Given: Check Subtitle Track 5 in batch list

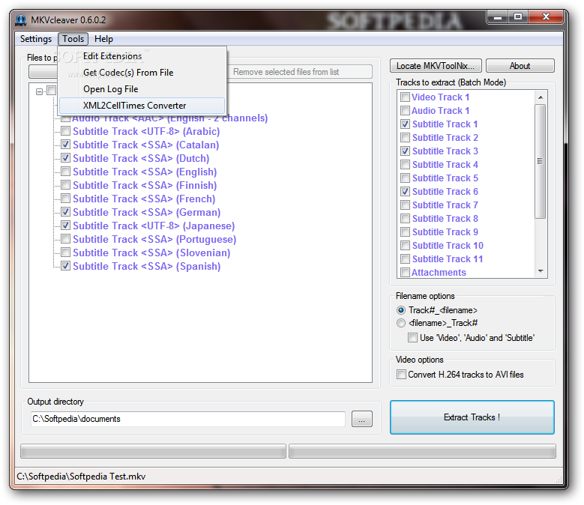Looking at the screenshot, I should pyautogui.click(x=406, y=178).
